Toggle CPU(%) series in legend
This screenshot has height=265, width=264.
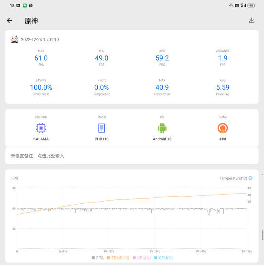click(142, 258)
